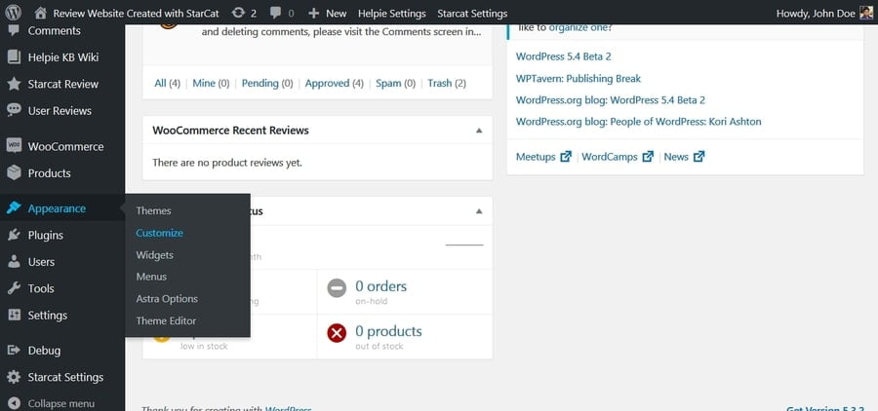This screenshot has height=411, width=878.
Task: Filter comments by Pending
Action: click(x=267, y=84)
